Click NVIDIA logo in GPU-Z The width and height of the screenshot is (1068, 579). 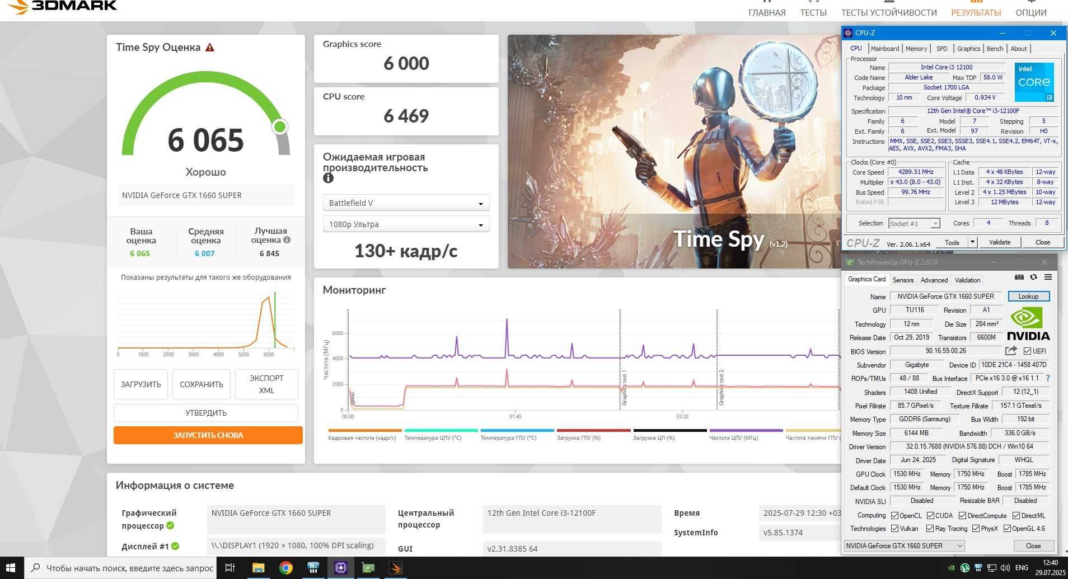tap(1028, 324)
